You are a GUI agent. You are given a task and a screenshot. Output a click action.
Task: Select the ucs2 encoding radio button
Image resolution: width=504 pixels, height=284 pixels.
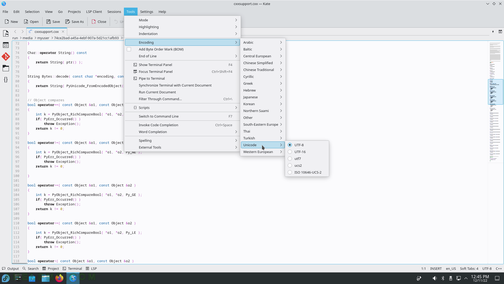[290, 165]
